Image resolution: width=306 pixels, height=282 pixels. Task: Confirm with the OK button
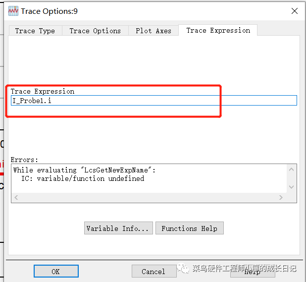(x=56, y=271)
